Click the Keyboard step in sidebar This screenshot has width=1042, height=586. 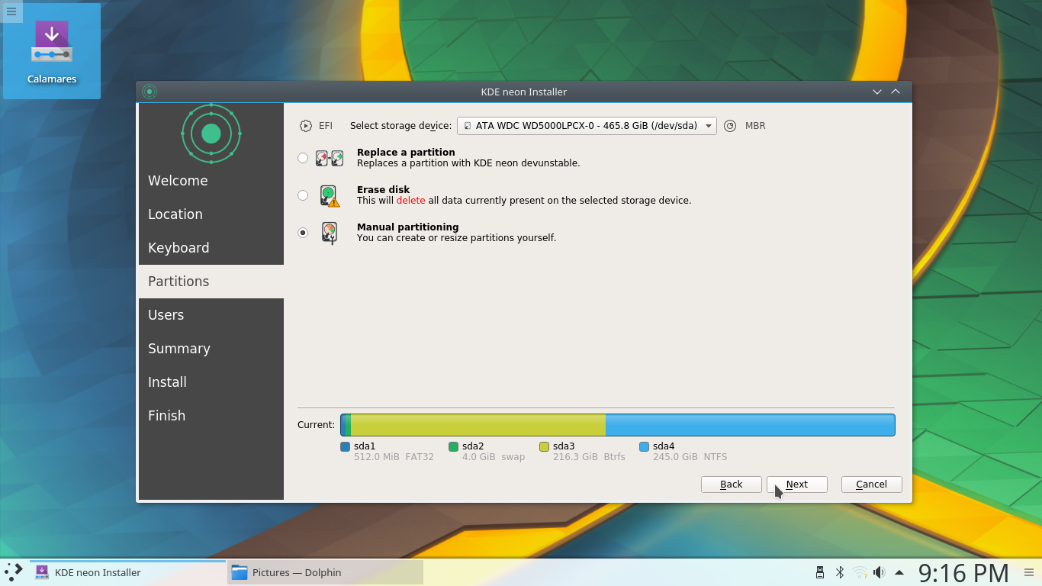click(211, 248)
